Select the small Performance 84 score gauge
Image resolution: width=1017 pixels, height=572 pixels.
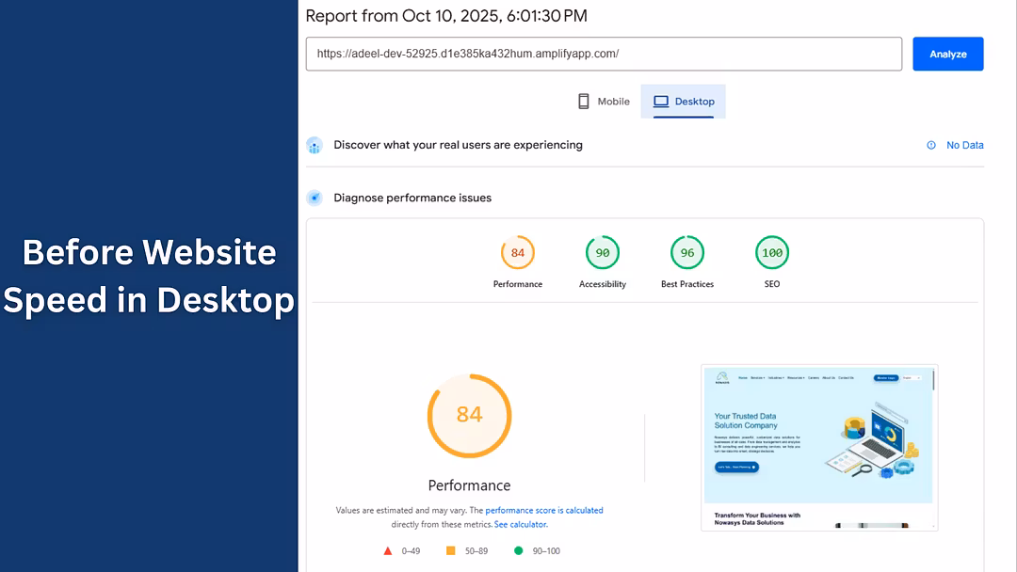click(x=518, y=253)
